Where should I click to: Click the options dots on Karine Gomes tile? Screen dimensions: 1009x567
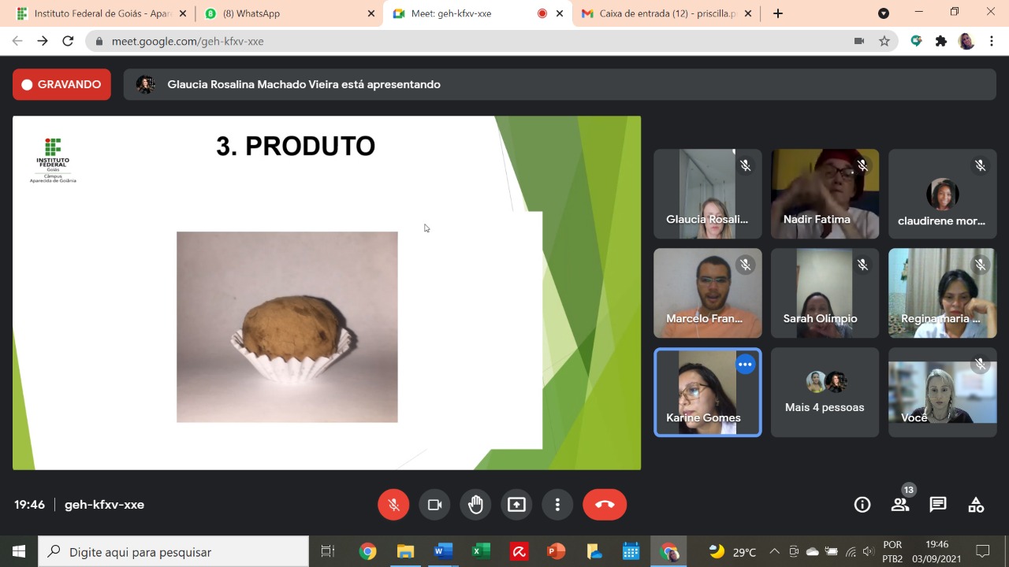(745, 365)
